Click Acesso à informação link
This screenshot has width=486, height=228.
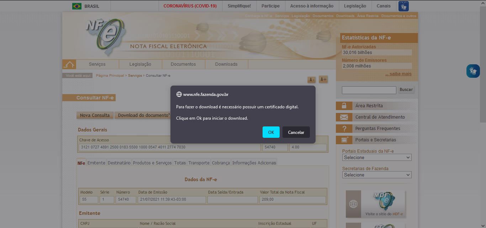[312, 6]
